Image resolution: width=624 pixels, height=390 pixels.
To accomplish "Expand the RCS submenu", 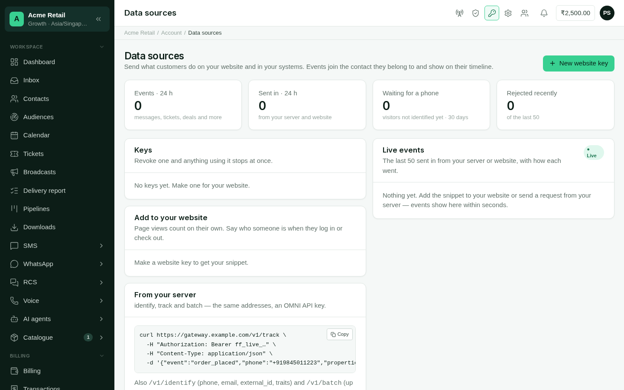I will click(x=101, y=282).
